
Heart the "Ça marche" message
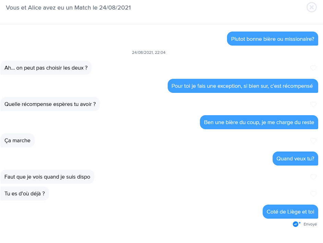click(313, 141)
